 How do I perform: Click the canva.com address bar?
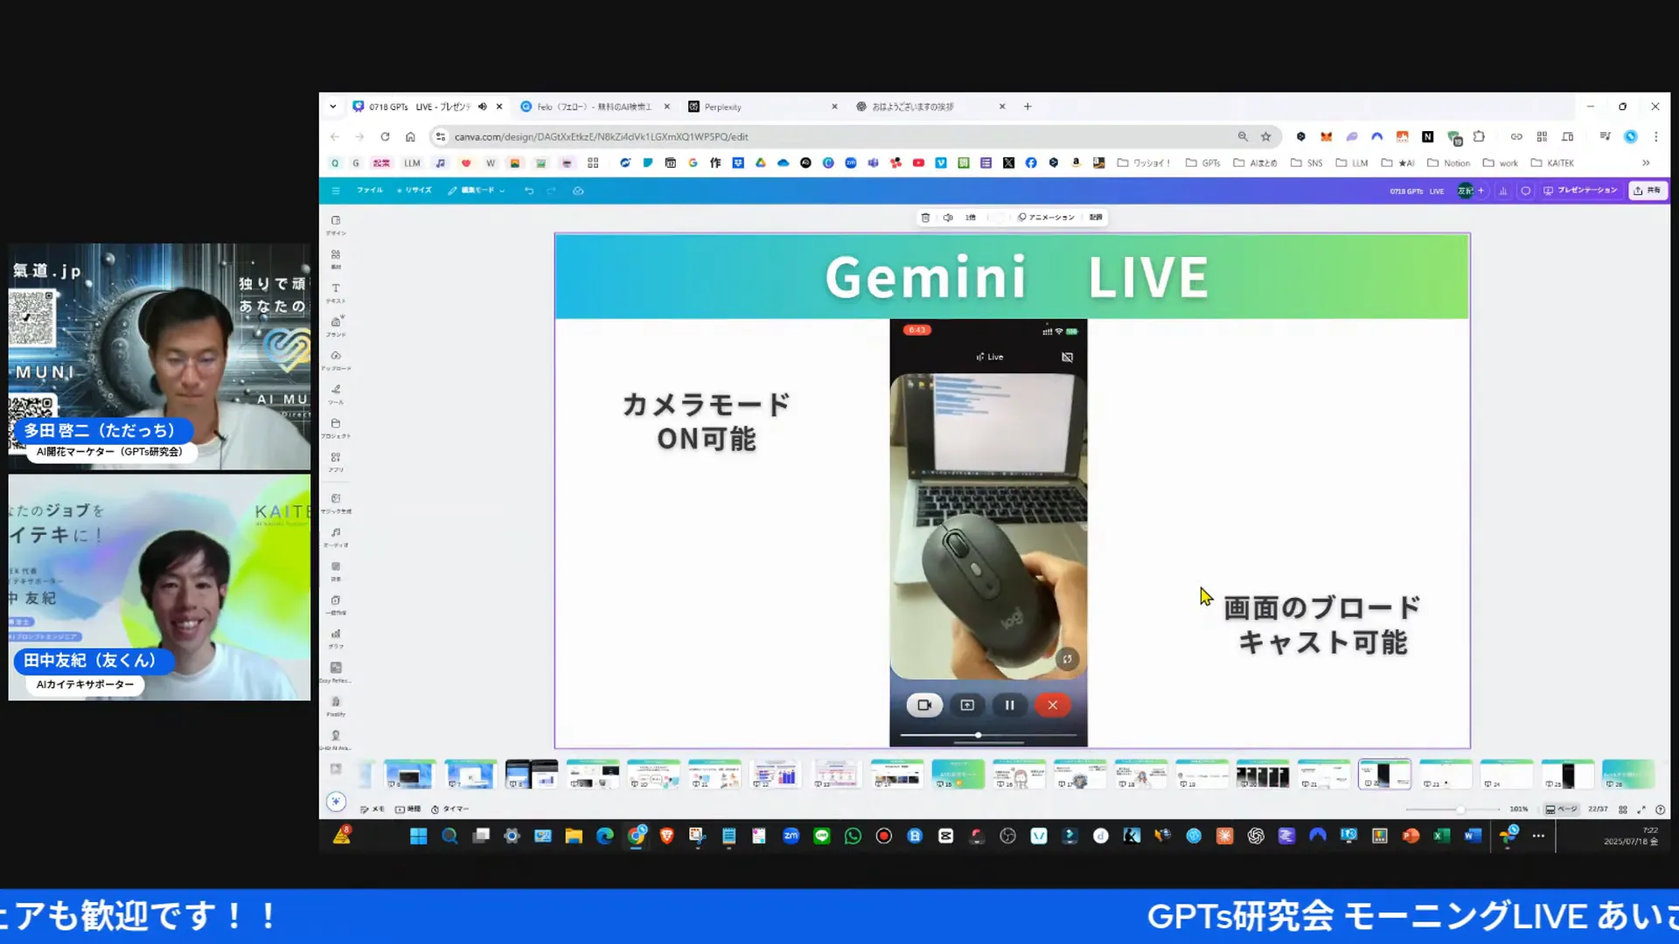click(x=839, y=136)
